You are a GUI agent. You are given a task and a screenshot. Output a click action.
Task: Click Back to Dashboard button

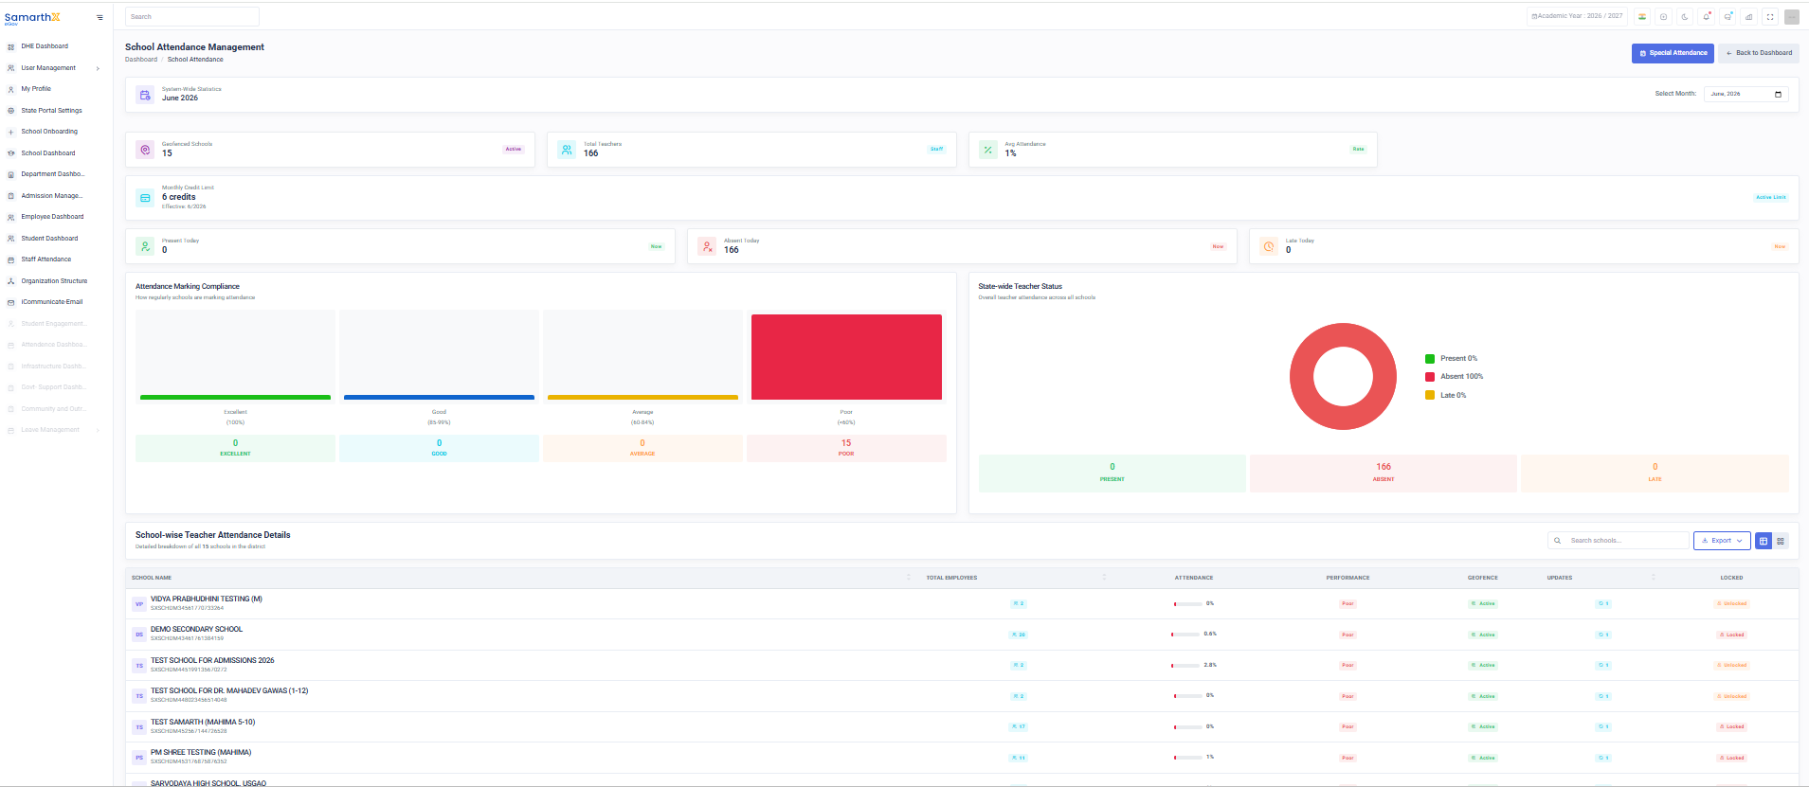[x=1759, y=53]
